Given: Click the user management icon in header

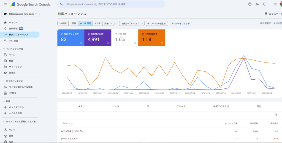Looking at the screenshot, I should [257, 4].
